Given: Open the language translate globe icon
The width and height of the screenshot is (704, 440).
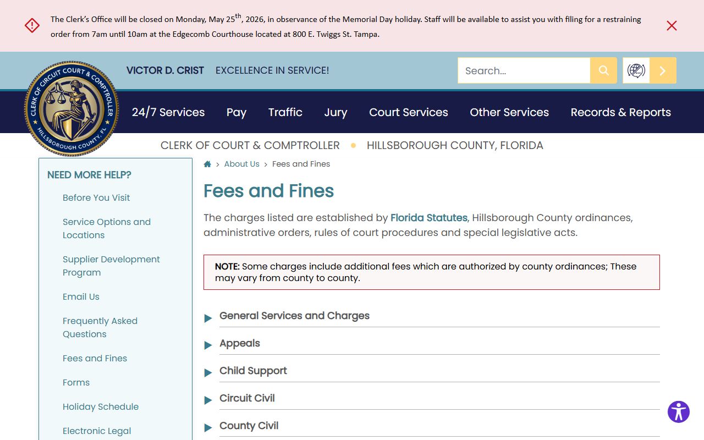Looking at the screenshot, I should (636, 70).
